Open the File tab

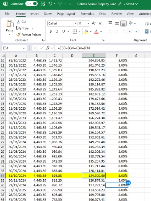(7, 14)
